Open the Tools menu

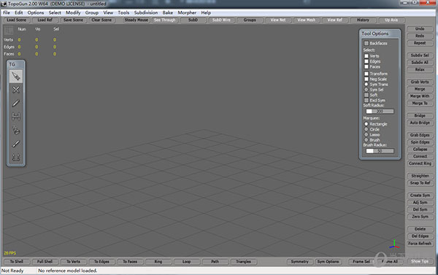[x=123, y=12]
